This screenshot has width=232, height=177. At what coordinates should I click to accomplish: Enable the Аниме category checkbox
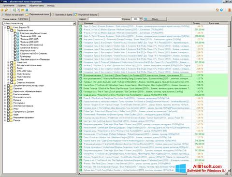coord(12,80)
